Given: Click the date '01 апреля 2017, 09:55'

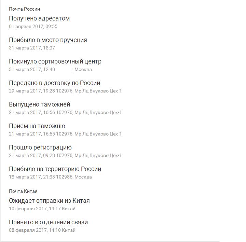Looking at the screenshot, I should click(x=33, y=26).
